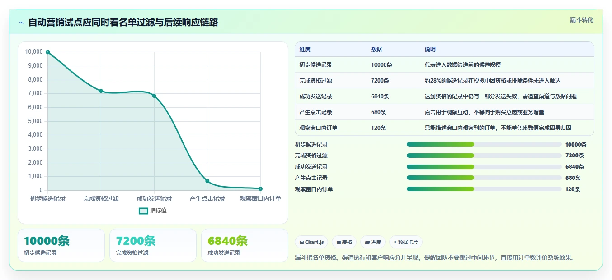Click the description starting with 约28%的候选记录

493,81
